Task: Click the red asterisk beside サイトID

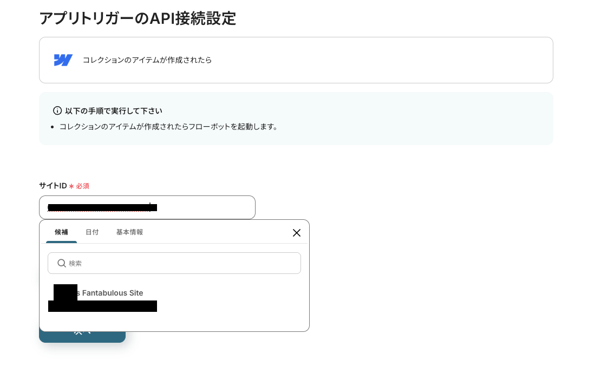Action: pos(71,186)
